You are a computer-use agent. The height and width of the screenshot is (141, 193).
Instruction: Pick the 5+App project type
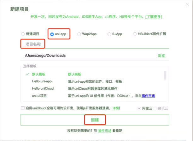(109, 34)
